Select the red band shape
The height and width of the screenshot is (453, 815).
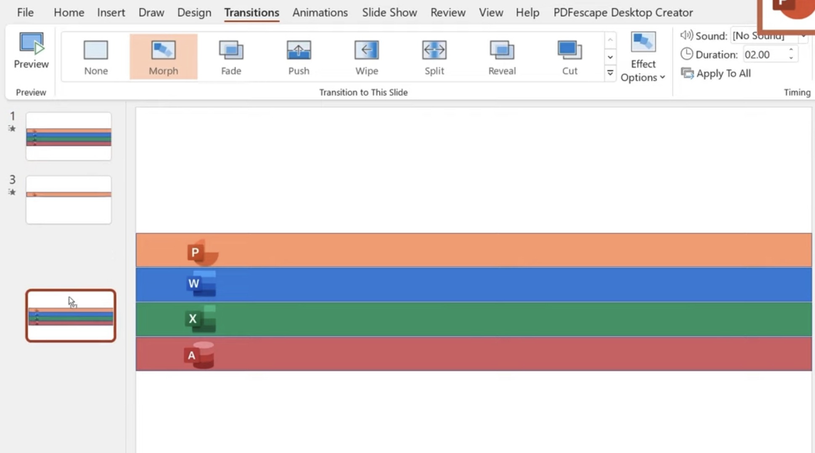[x=474, y=354]
